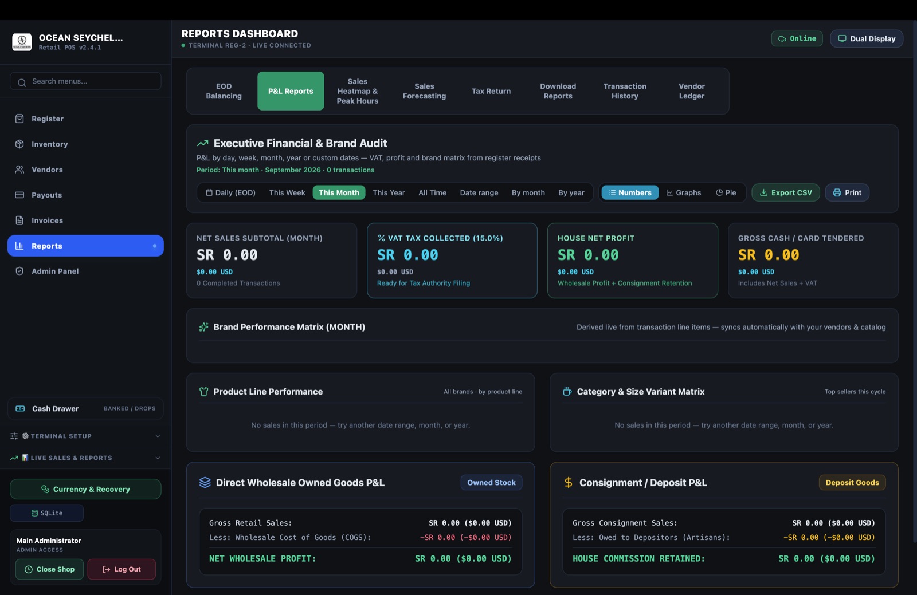
Task: Select the This Year period
Action: click(389, 192)
